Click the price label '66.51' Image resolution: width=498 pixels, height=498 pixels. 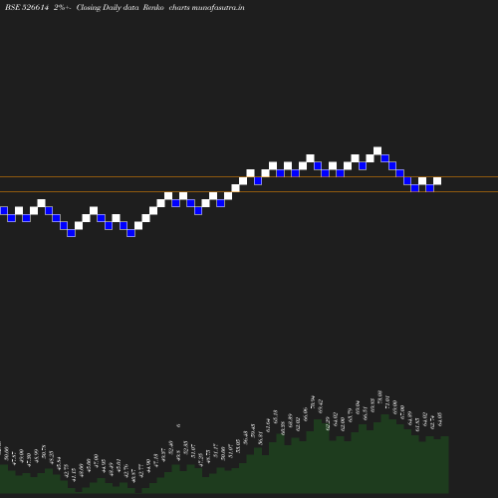click(366, 413)
